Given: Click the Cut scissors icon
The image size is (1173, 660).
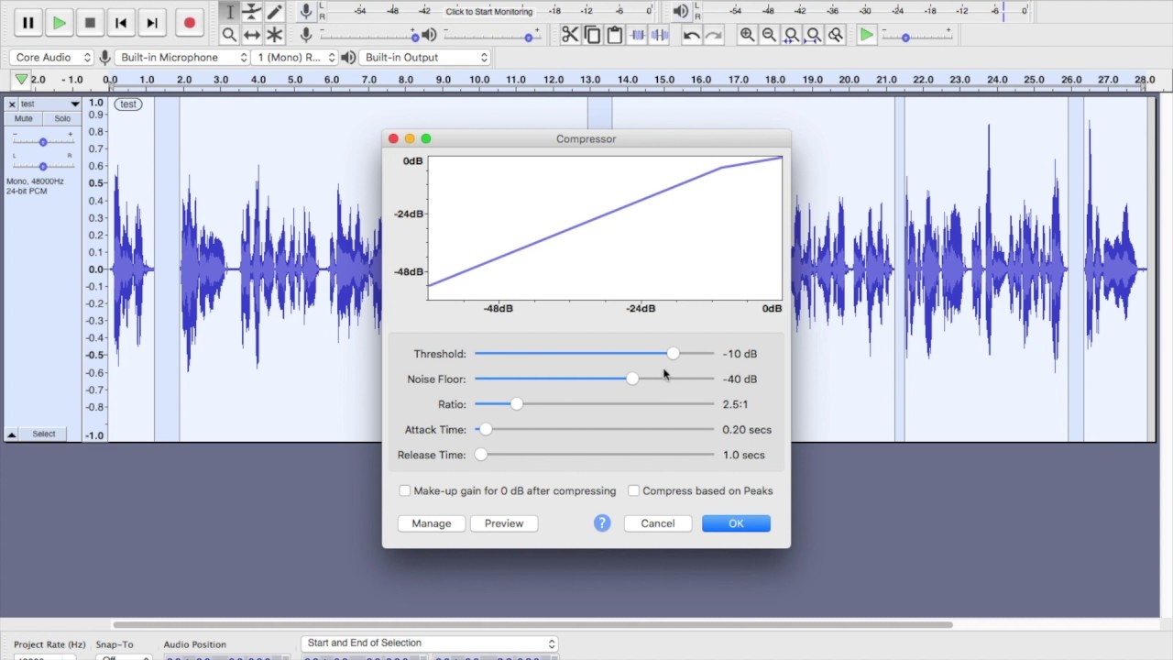Looking at the screenshot, I should 570,35.
